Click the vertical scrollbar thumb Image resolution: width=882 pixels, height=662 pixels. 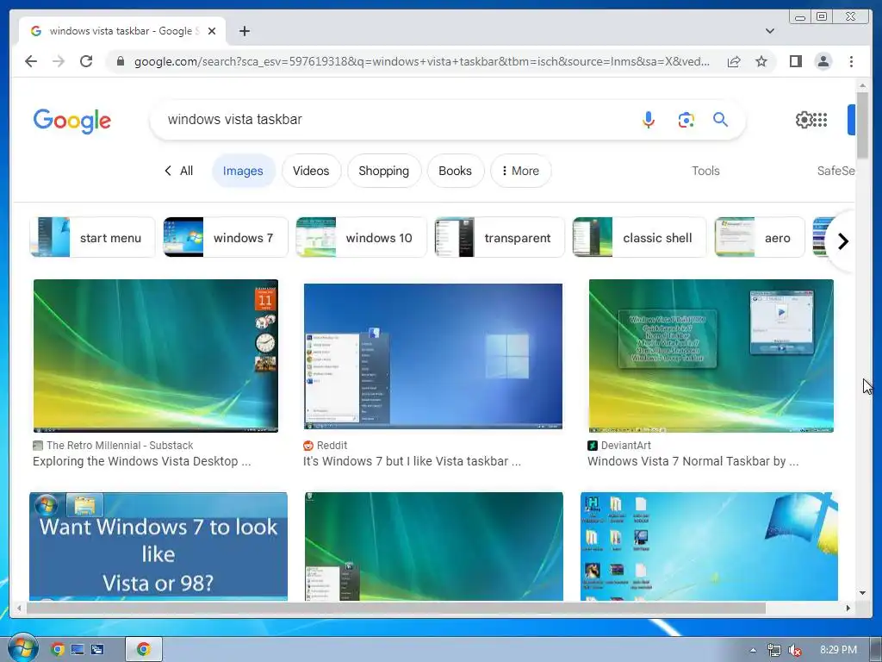point(863,125)
